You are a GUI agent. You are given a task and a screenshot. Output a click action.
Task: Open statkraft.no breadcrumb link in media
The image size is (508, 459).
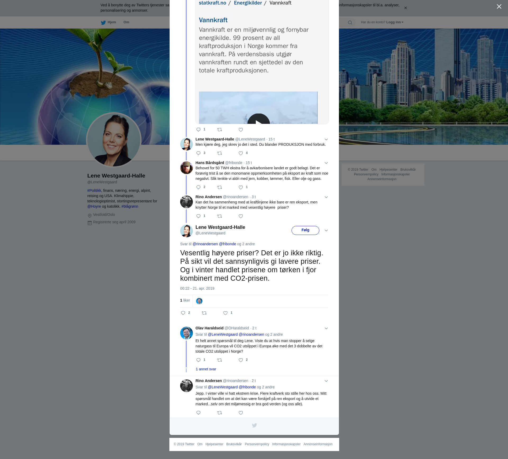pyautogui.click(x=212, y=3)
